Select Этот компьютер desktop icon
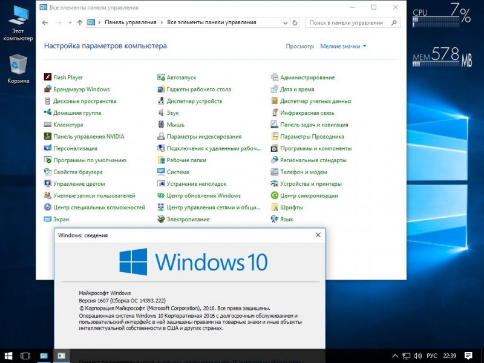This screenshot has height=363, width=484. point(18,24)
